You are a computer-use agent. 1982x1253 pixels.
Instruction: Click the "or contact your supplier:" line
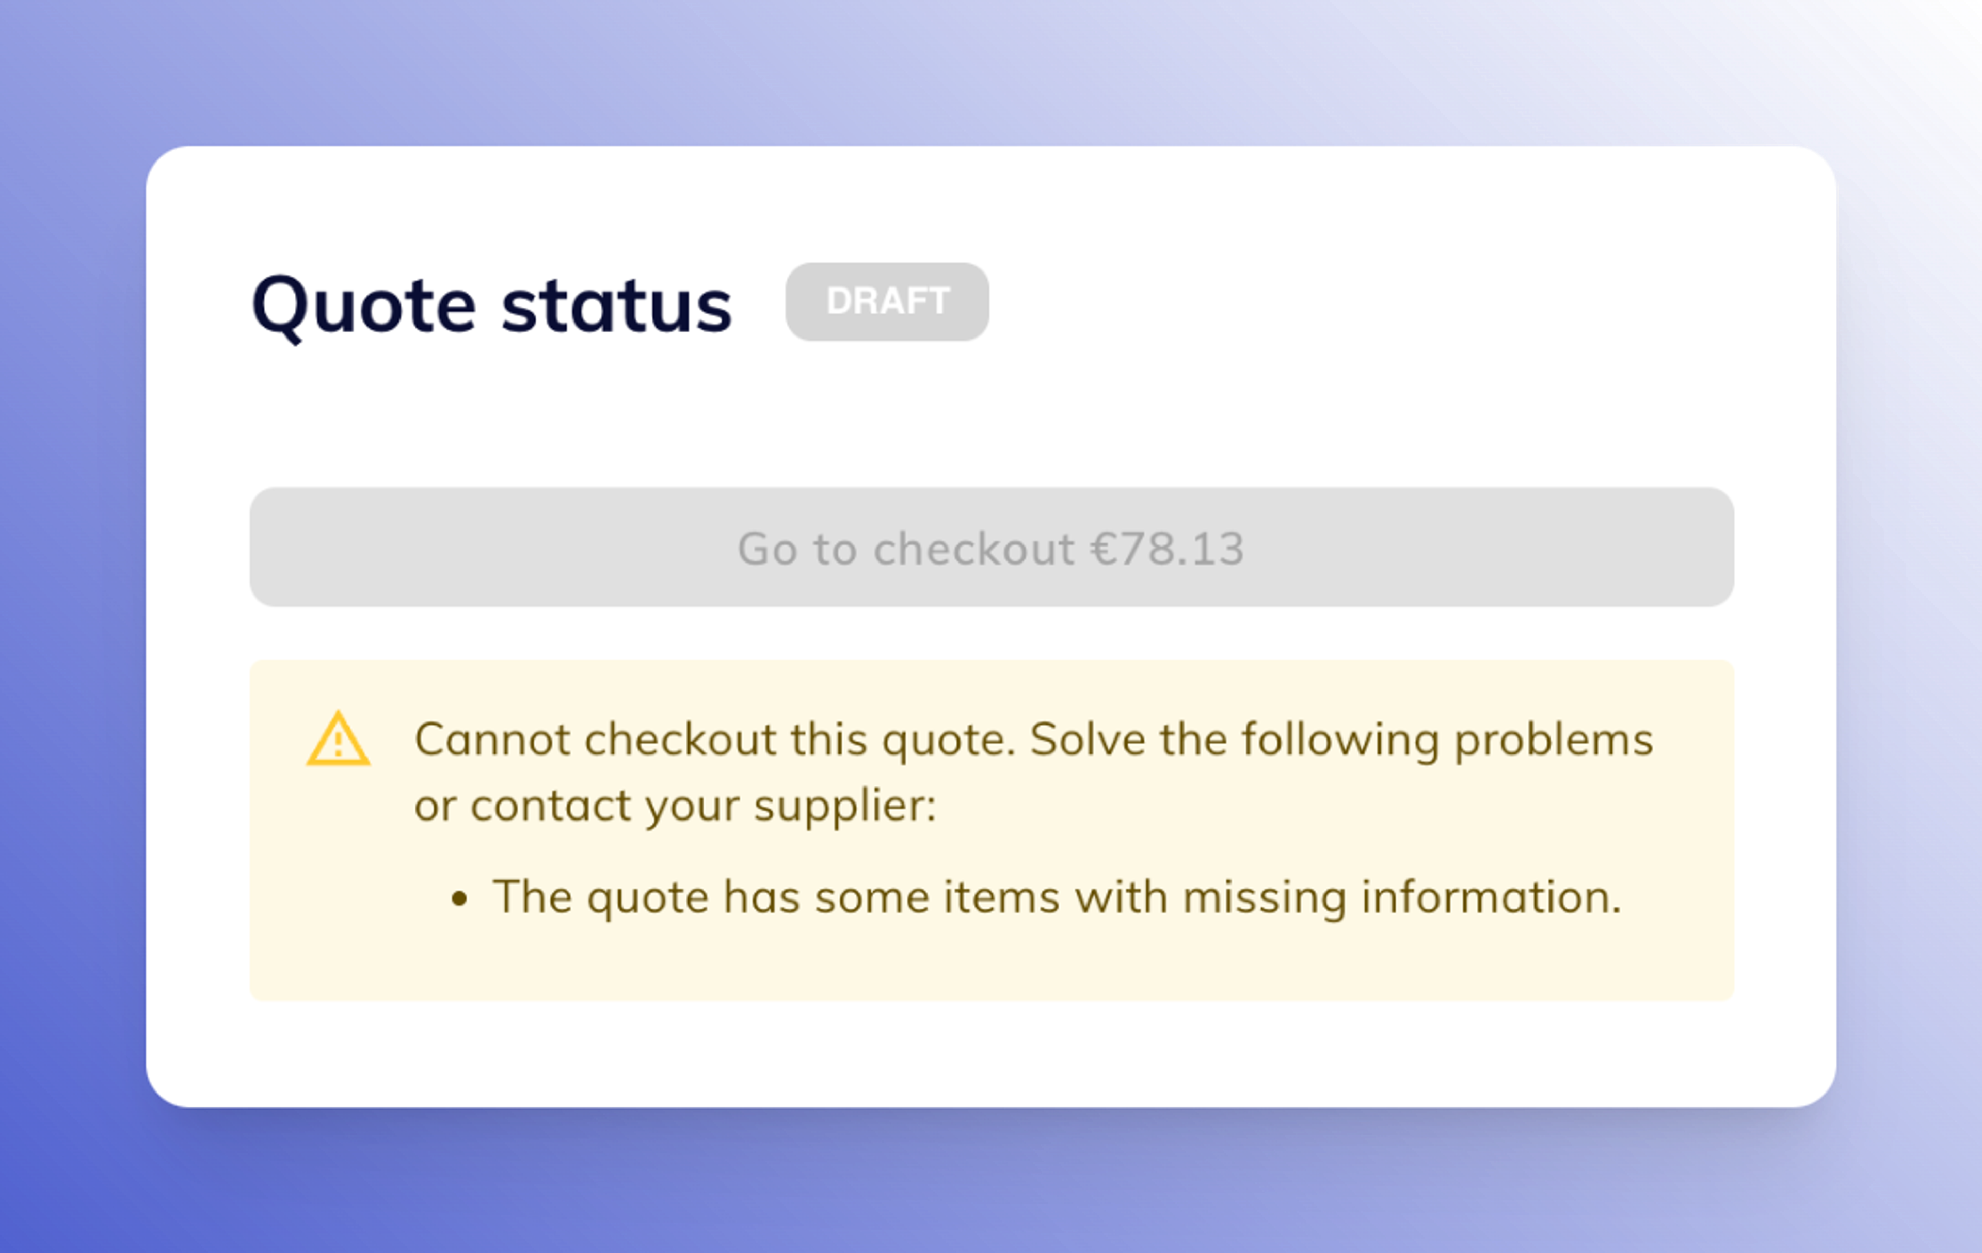[x=675, y=805]
